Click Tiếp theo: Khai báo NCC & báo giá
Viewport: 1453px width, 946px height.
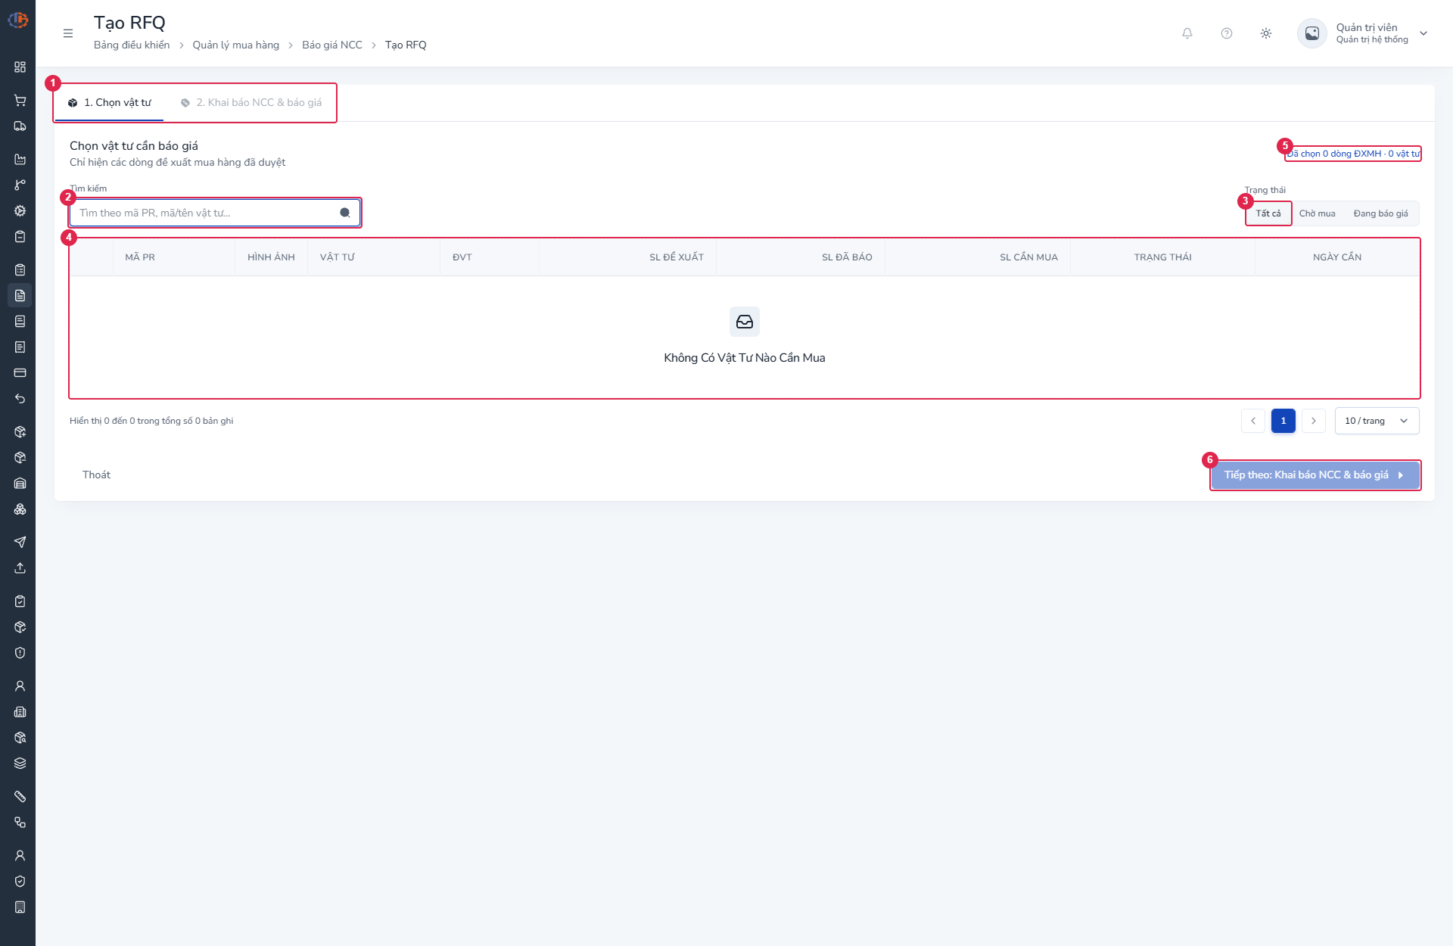(1315, 475)
